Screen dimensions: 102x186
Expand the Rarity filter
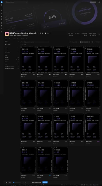tap(12, 48)
